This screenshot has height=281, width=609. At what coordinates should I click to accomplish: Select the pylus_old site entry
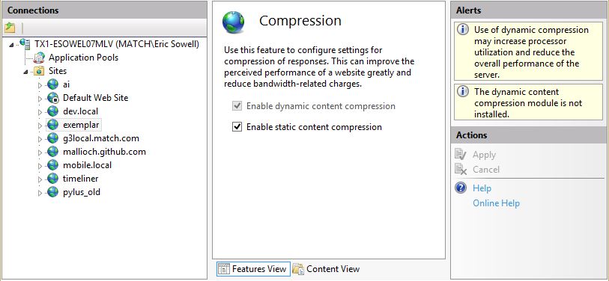[81, 192]
